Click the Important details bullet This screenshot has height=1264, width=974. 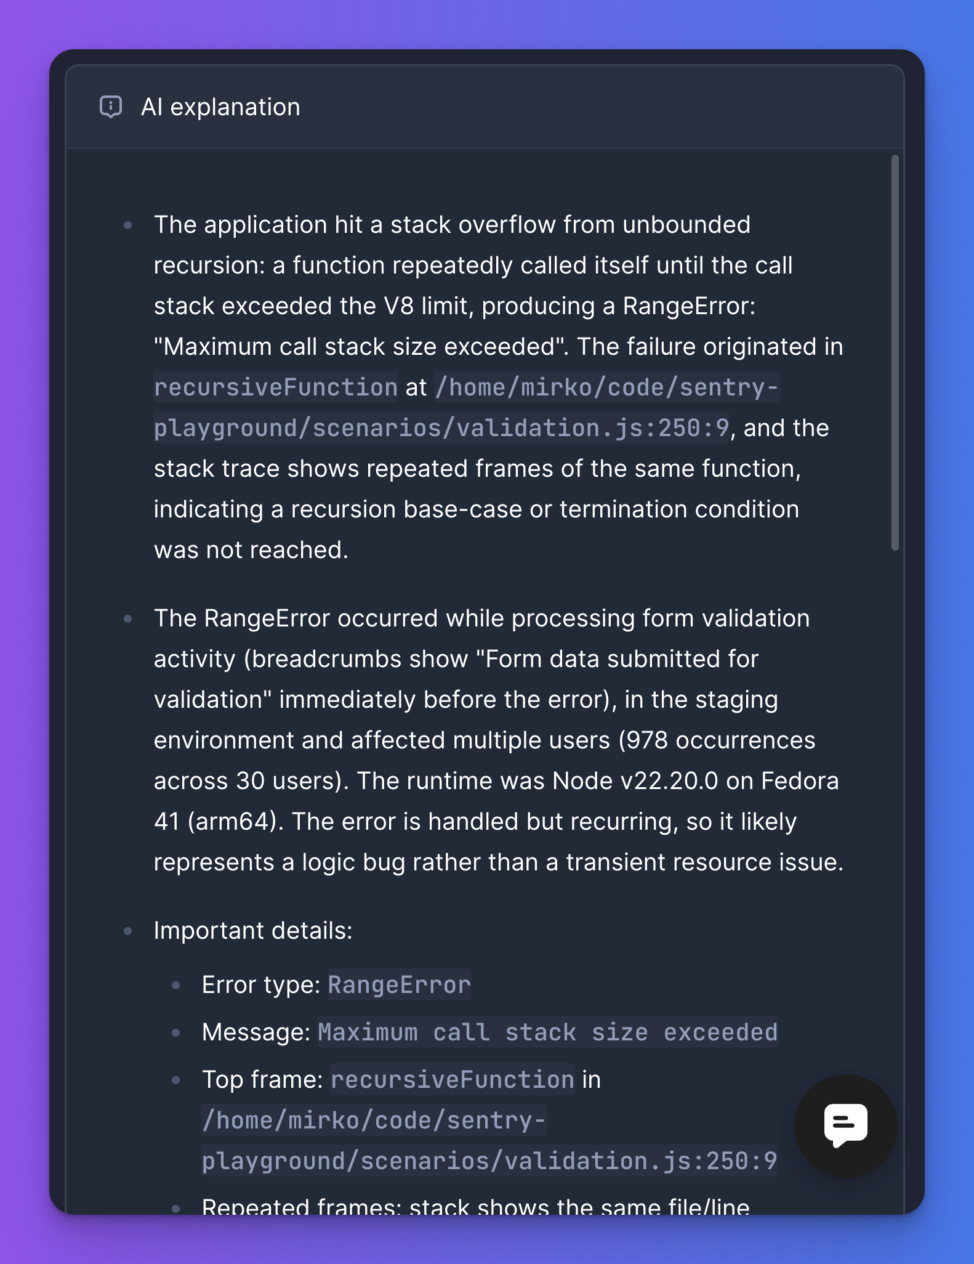252,930
